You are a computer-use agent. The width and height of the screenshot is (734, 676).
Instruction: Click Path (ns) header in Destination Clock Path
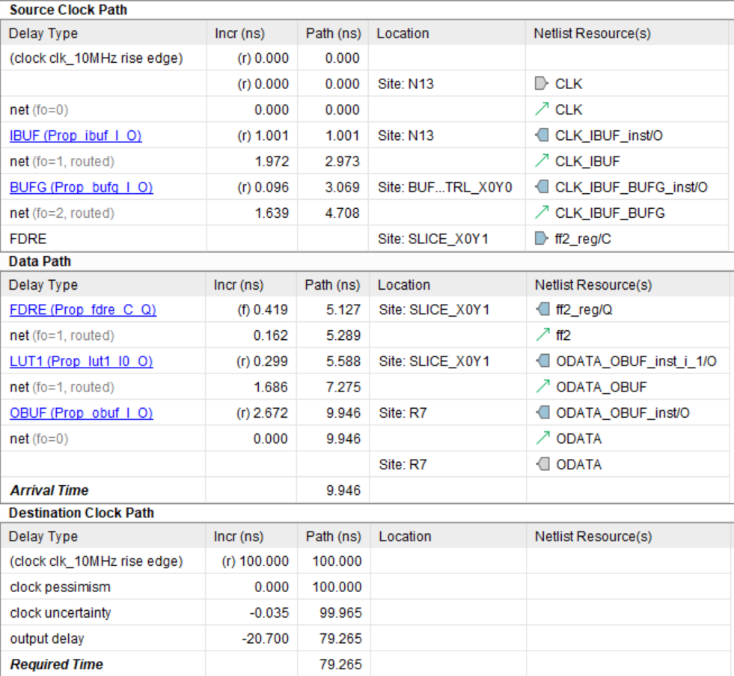click(333, 537)
